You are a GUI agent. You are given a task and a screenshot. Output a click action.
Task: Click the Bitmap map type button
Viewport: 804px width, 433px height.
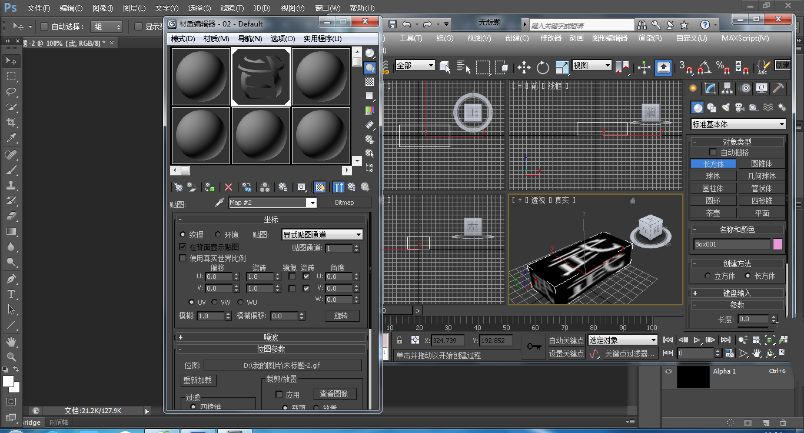click(x=344, y=202)
